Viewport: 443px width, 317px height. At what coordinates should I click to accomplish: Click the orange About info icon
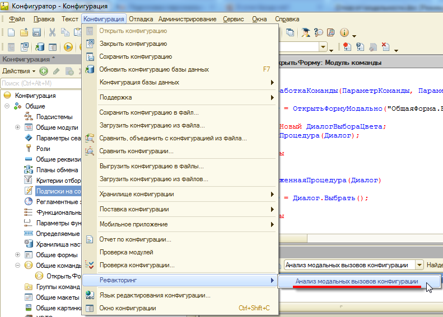[344, 32]
